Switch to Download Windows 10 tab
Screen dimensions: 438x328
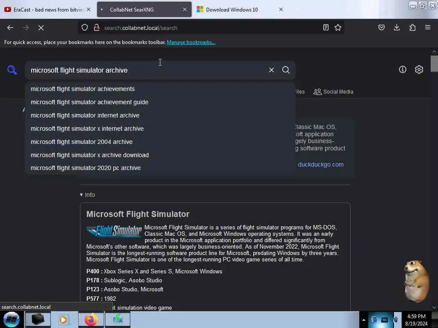pos(240,9)
